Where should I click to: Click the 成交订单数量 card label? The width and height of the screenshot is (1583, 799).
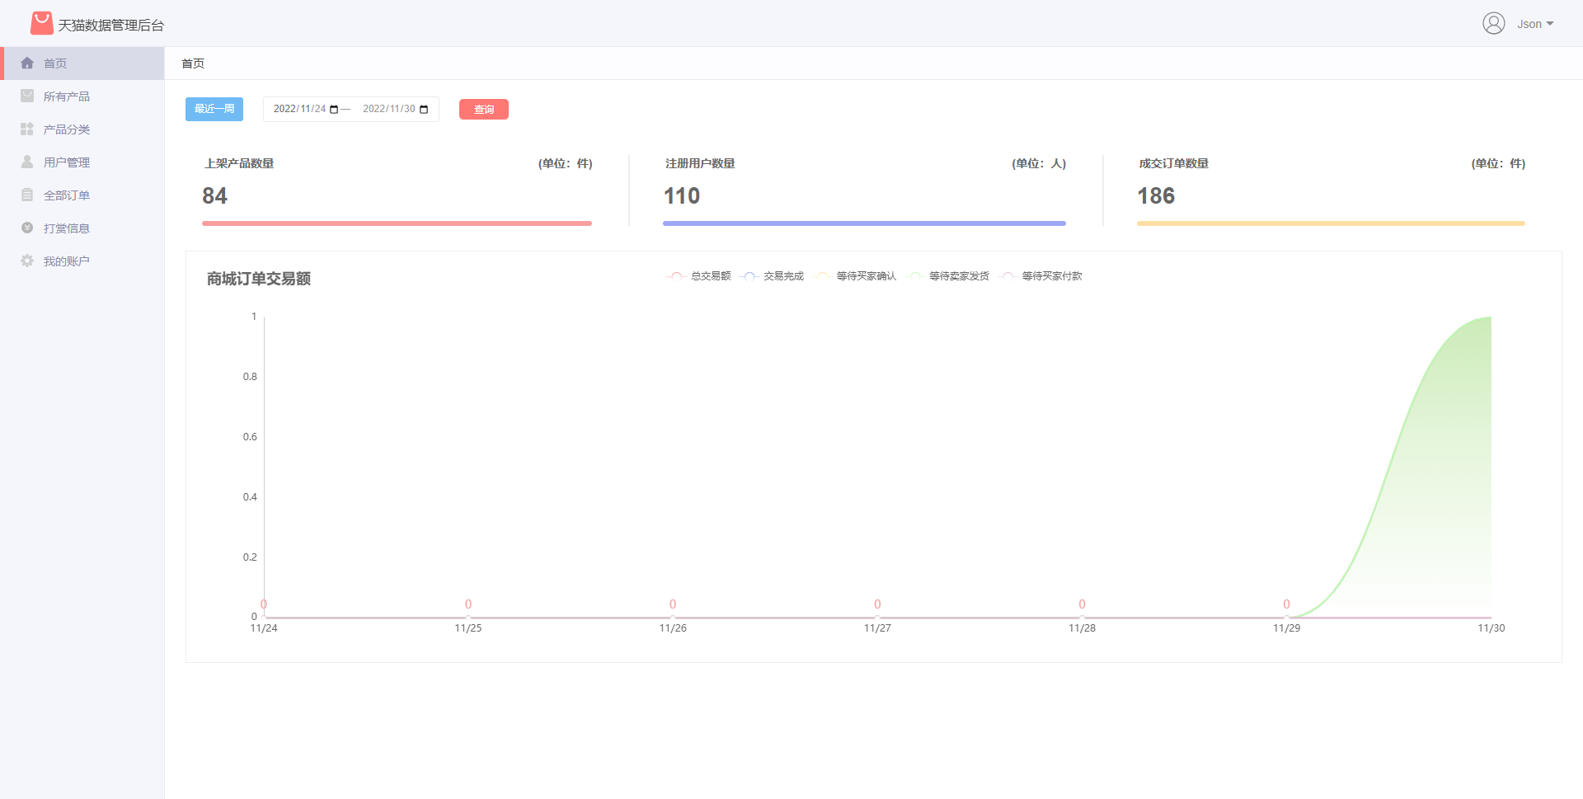click(x=1174, y=163)
